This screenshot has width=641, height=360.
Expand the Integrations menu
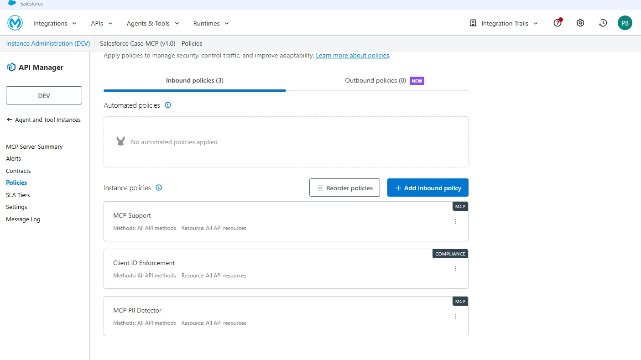point(55,23)
